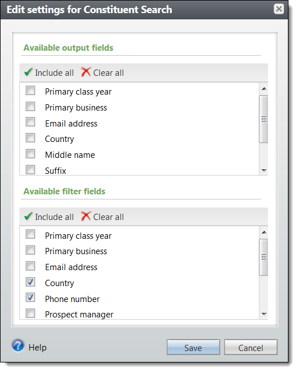Click the output fields scrollbar down arrow

264,170
